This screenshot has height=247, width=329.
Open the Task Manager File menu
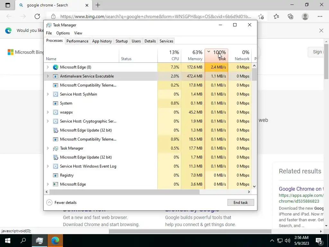[x=49, y=33]
